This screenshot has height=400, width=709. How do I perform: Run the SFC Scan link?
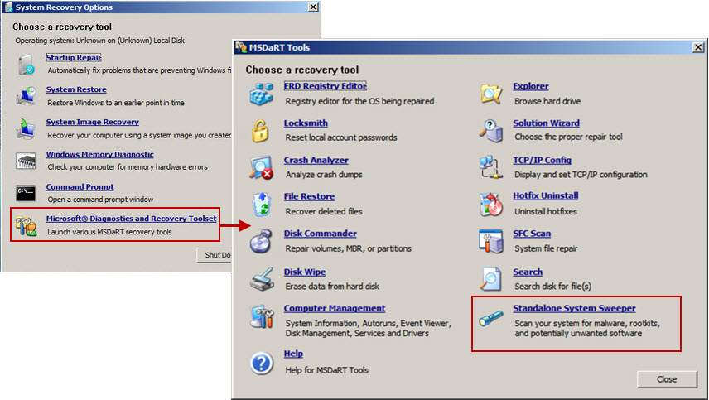point(532,234)
